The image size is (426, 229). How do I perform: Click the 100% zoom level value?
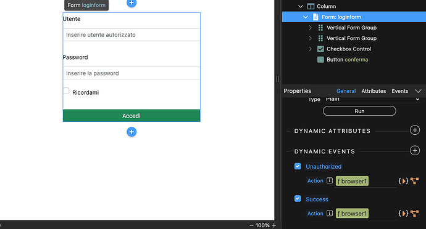tap(262, 225)
